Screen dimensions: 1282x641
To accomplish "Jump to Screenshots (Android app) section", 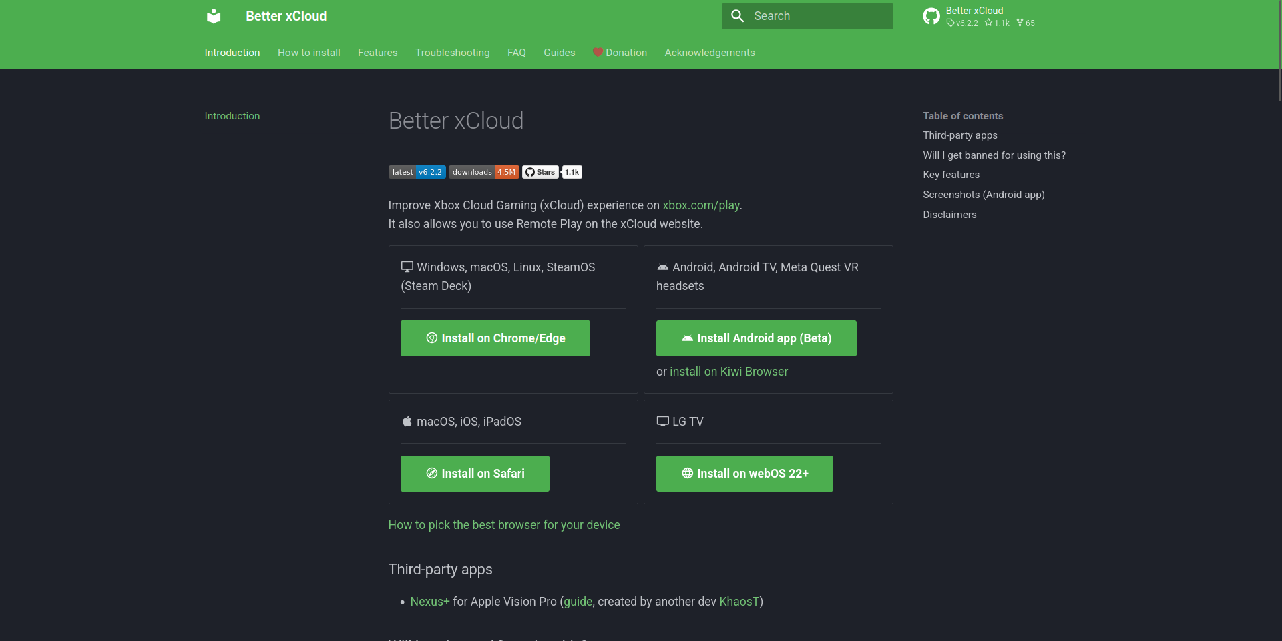I will [x=984, y=195].
